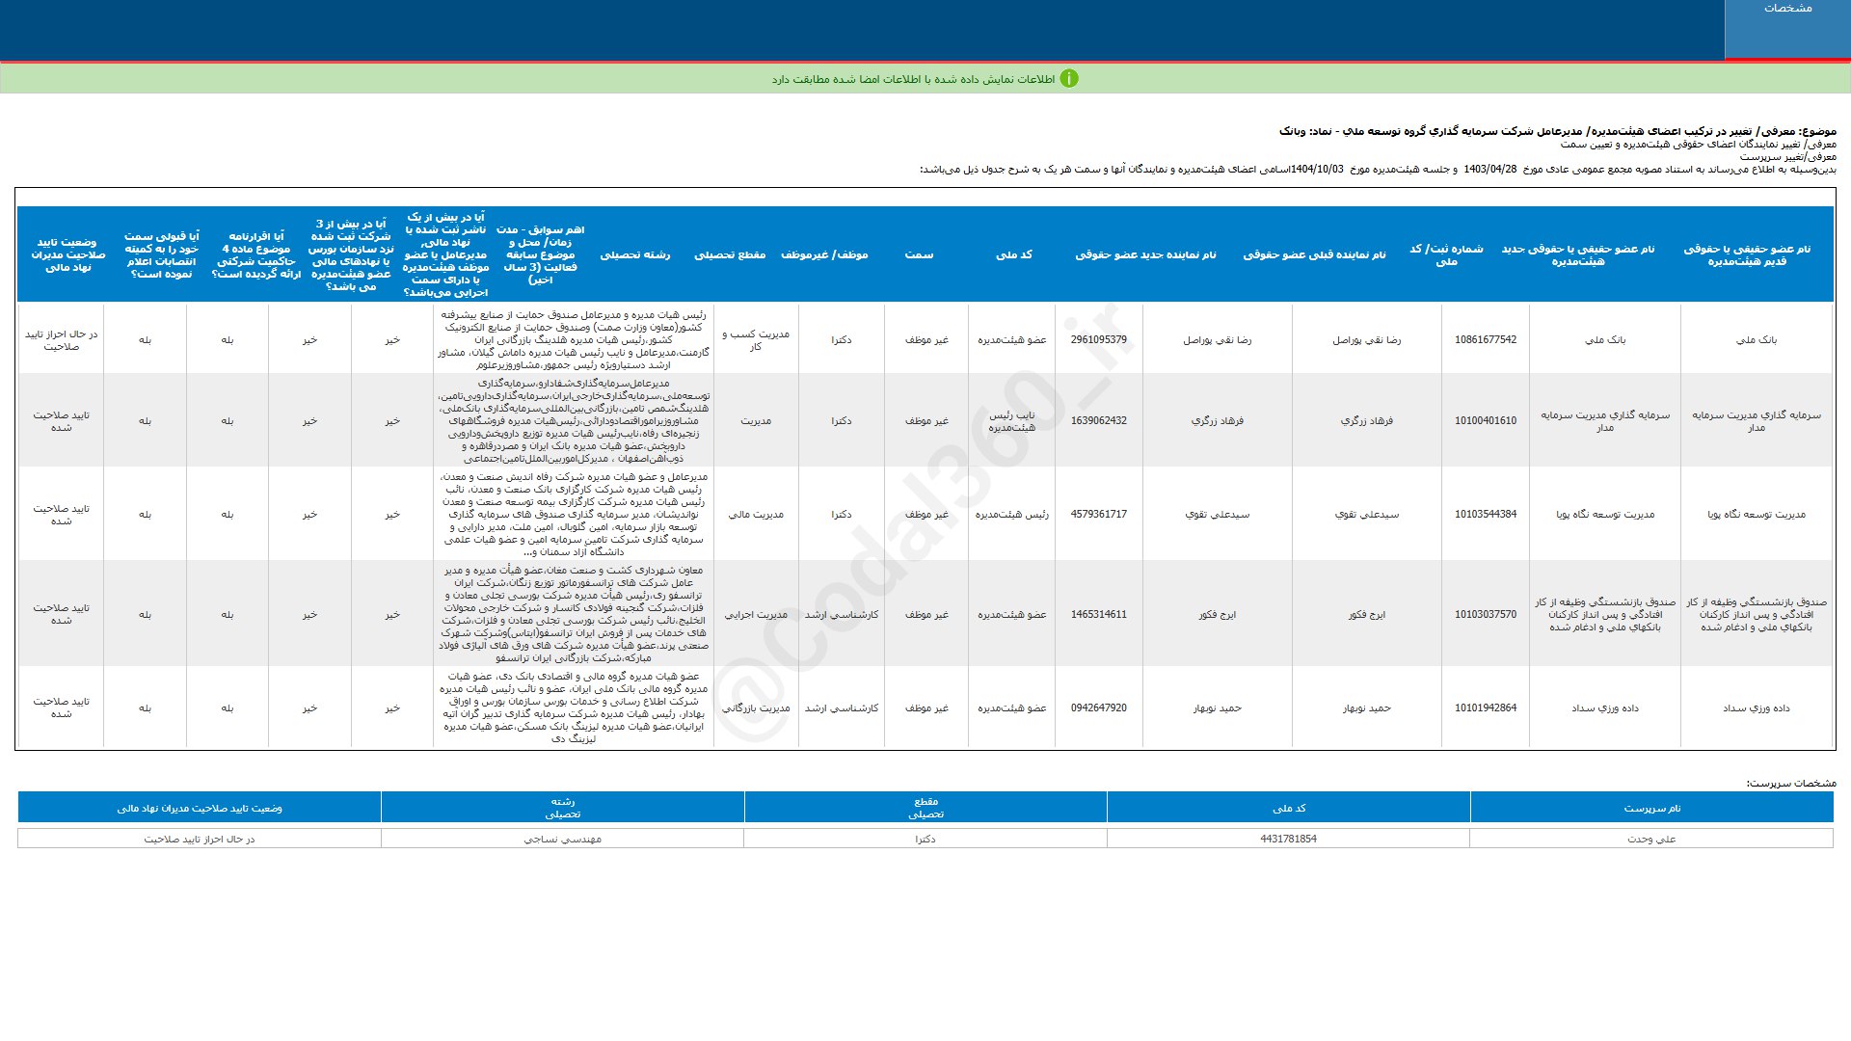Screen dimensions: 1851x1041
Task: Select national code 2961095379 cell
Action: pyautogui.click(x=1098, y=339)
